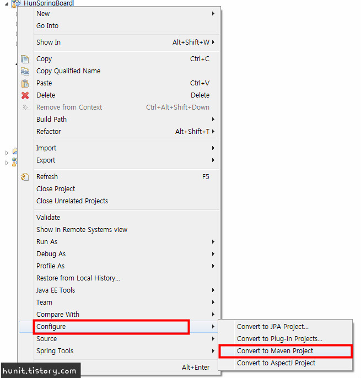Click the Refresh icon
This screenshot has width=361, height=378.
(25, 177)
